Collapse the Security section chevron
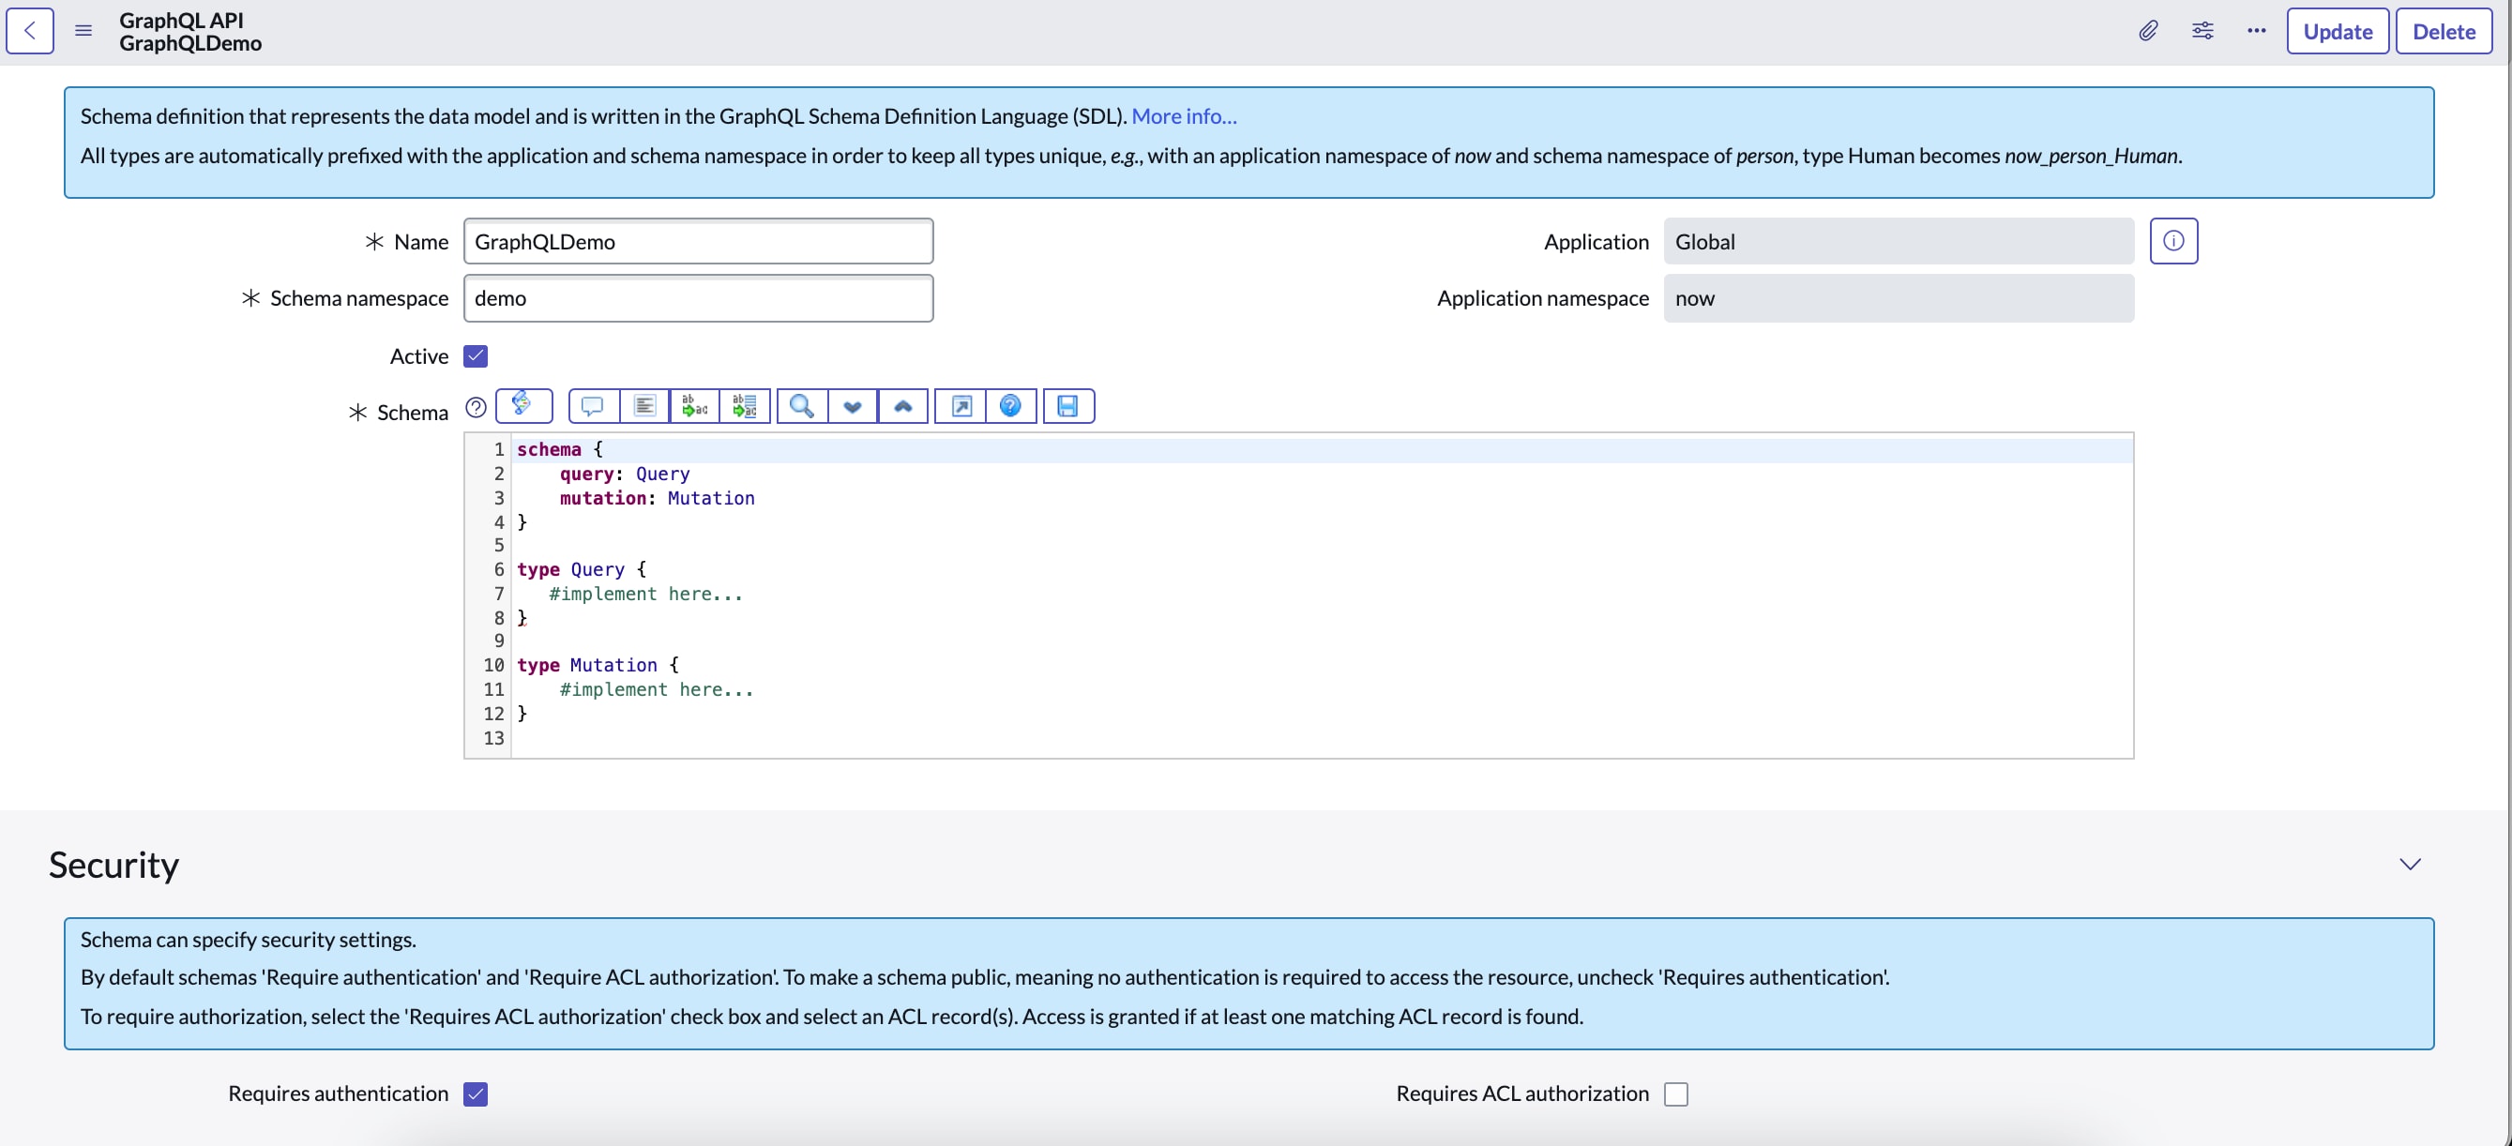This screenshot has width=2512, height=1146. (2409, 864)
